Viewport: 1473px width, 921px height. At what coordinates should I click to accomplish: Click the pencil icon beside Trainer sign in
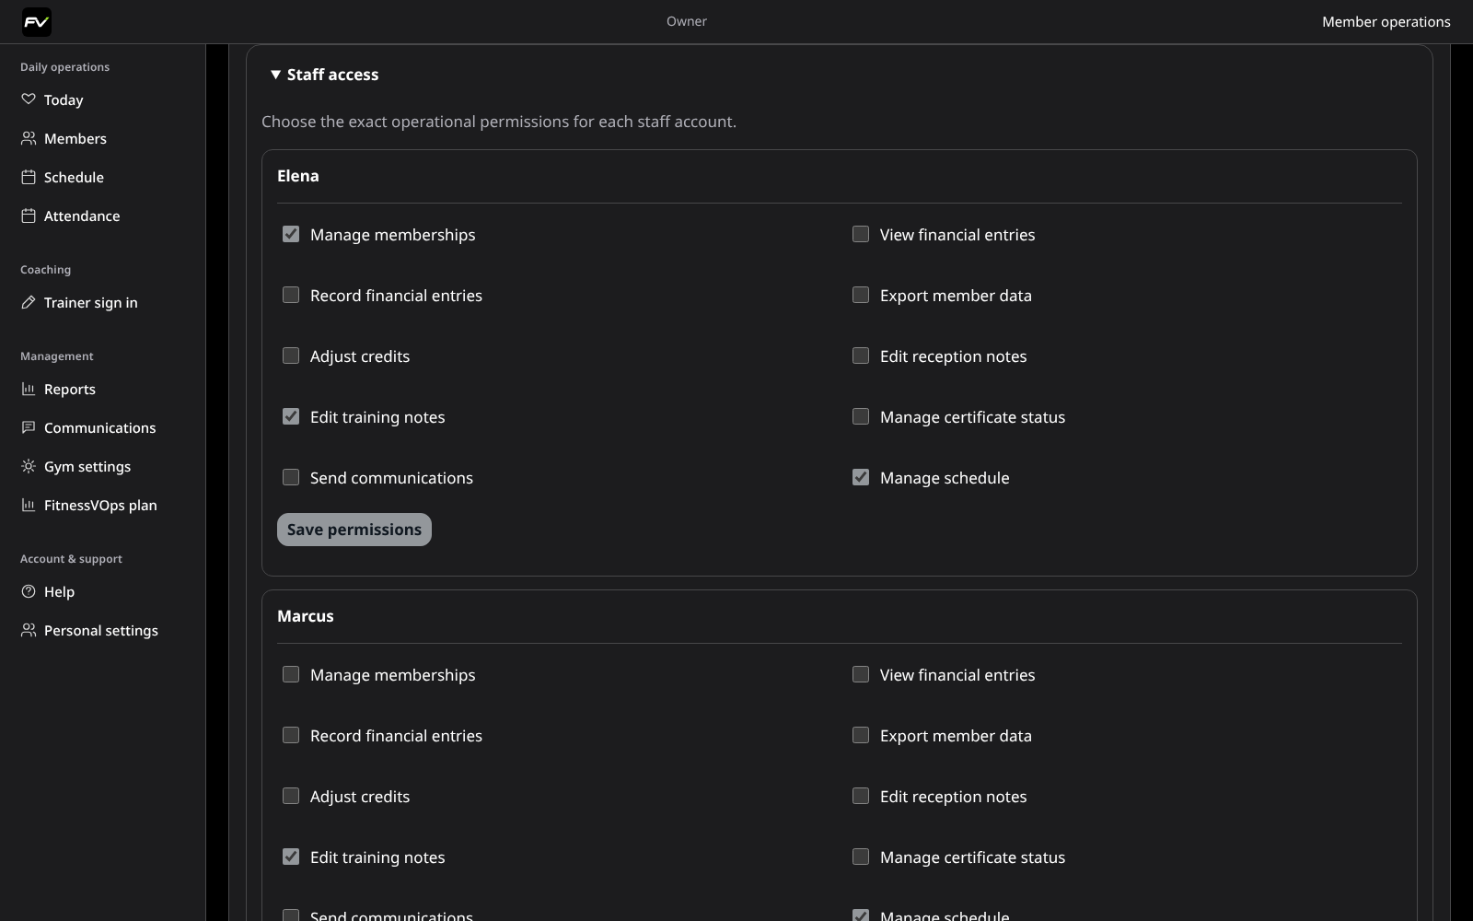[x=29, y=302]
